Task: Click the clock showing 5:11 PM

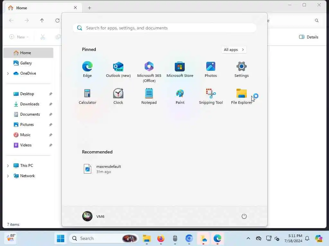Action: [x=293, y=238]
